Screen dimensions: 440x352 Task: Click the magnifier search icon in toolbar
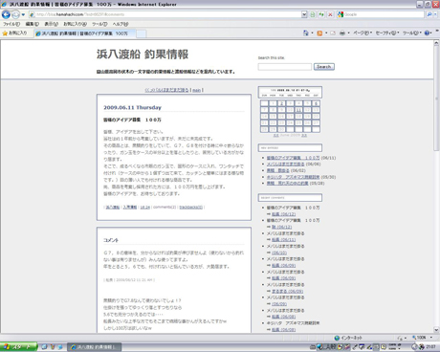pos(429,14)
